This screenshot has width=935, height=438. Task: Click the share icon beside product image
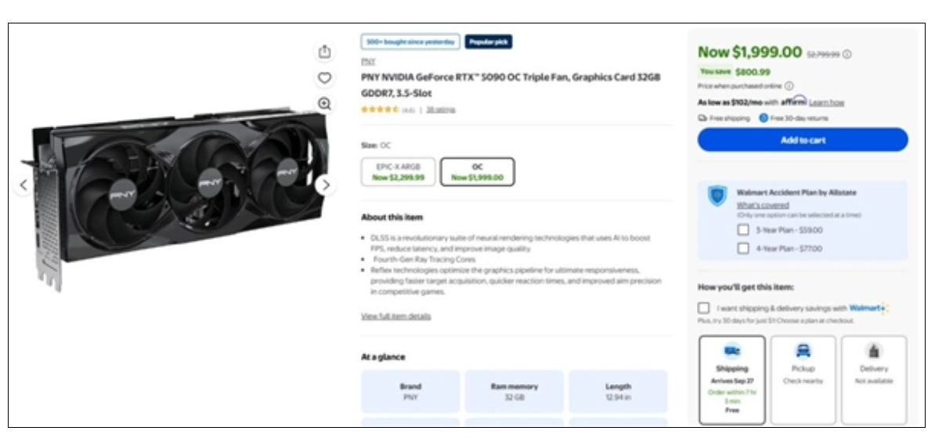pos(324,52)
